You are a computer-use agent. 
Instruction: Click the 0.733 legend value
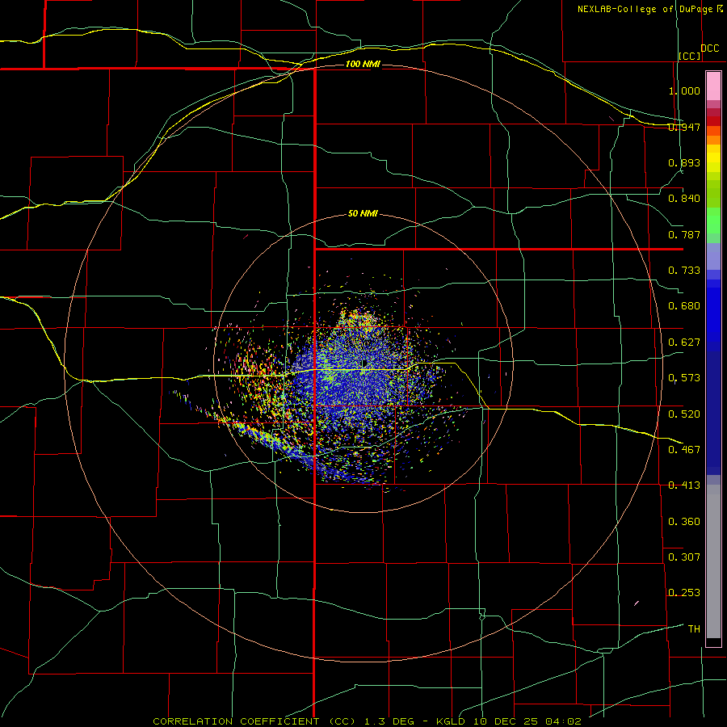click(684, 271)
